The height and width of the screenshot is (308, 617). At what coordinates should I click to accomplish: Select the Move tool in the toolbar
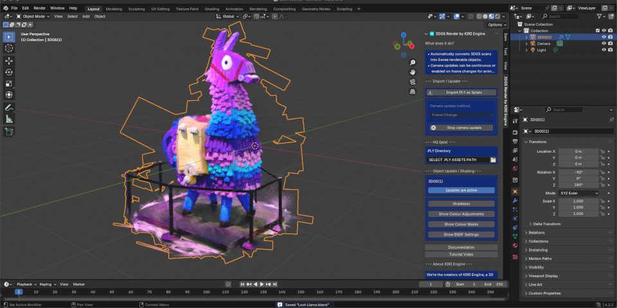point(9,60)
